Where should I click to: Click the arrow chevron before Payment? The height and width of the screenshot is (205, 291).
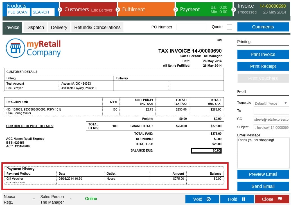click(175, 9)
